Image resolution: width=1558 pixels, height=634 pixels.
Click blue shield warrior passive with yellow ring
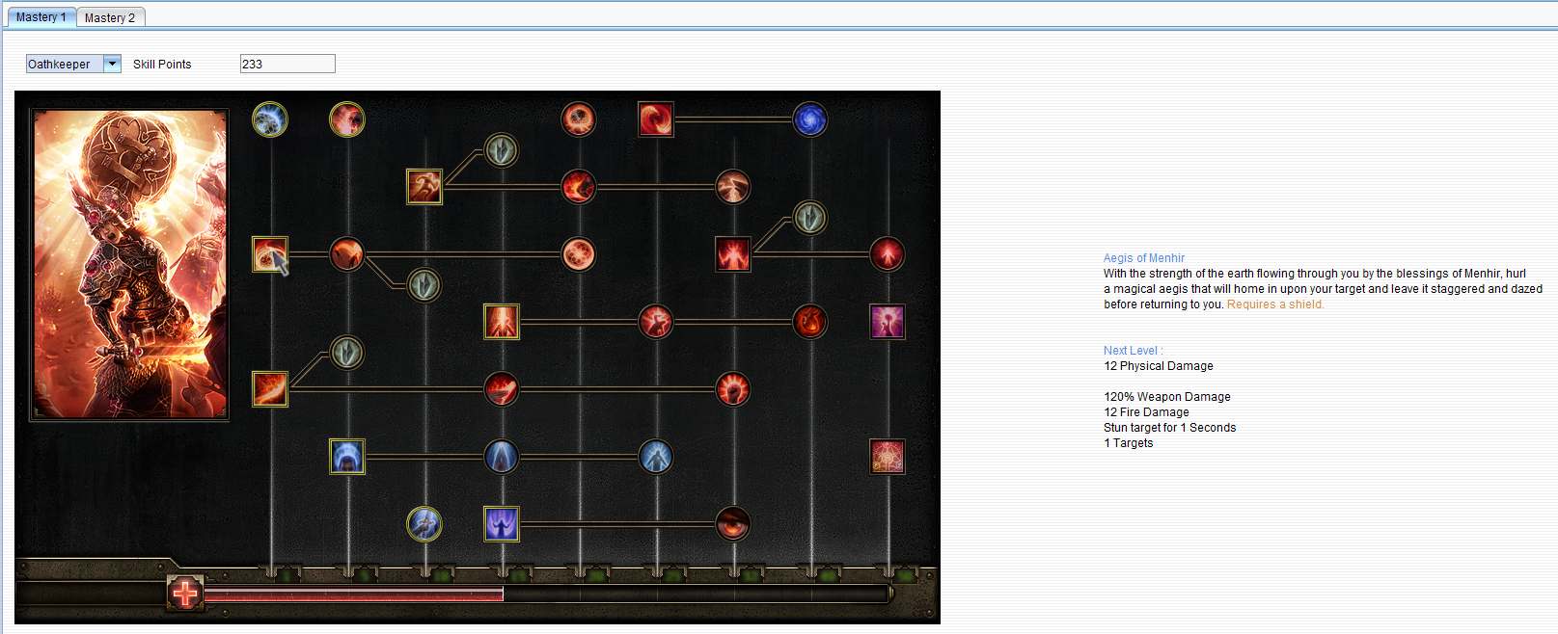click(x=424, y=524)
